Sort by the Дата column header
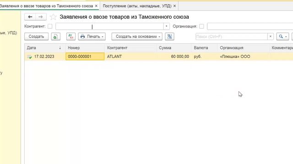This screenshot has width=293, height=164. [45, 48]
